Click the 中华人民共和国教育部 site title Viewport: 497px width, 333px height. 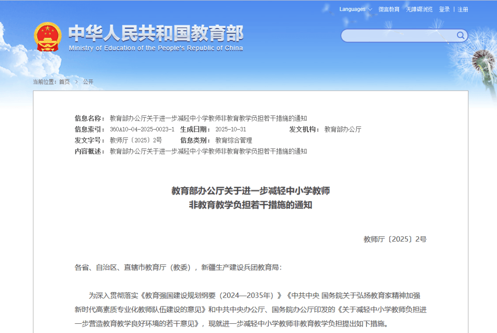156,33
